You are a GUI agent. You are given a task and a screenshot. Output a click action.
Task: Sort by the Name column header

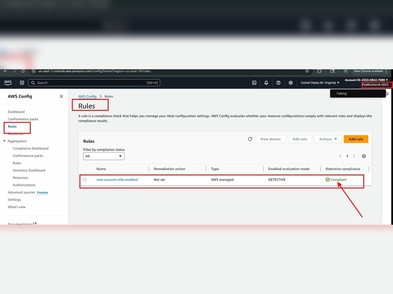101,169
